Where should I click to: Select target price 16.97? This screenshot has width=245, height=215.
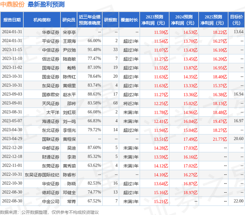(x=239, y=121)
